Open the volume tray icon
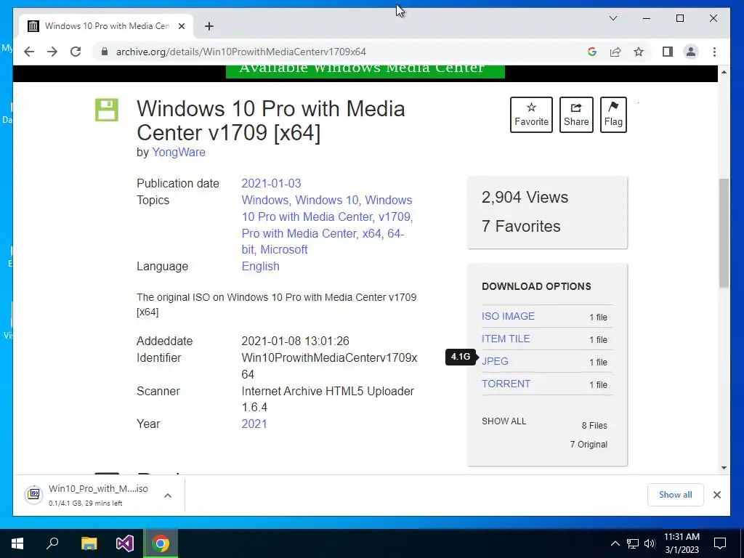The width and height of the screenshot is (744, 558). tap(650, 543)
